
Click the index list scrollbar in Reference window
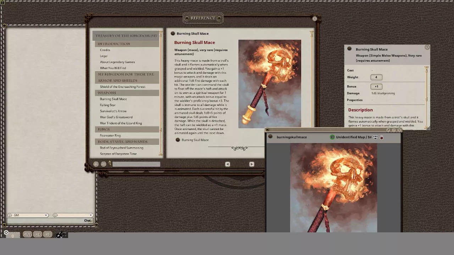161,94
